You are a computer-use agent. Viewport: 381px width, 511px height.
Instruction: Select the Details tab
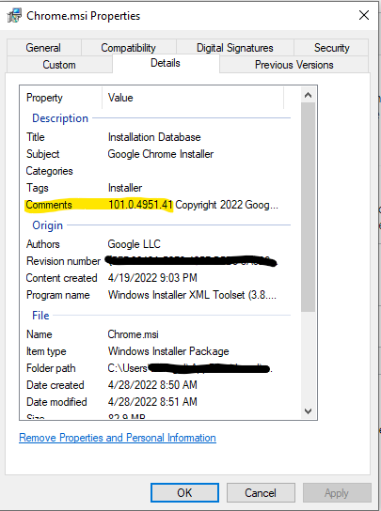click(166, 63)
